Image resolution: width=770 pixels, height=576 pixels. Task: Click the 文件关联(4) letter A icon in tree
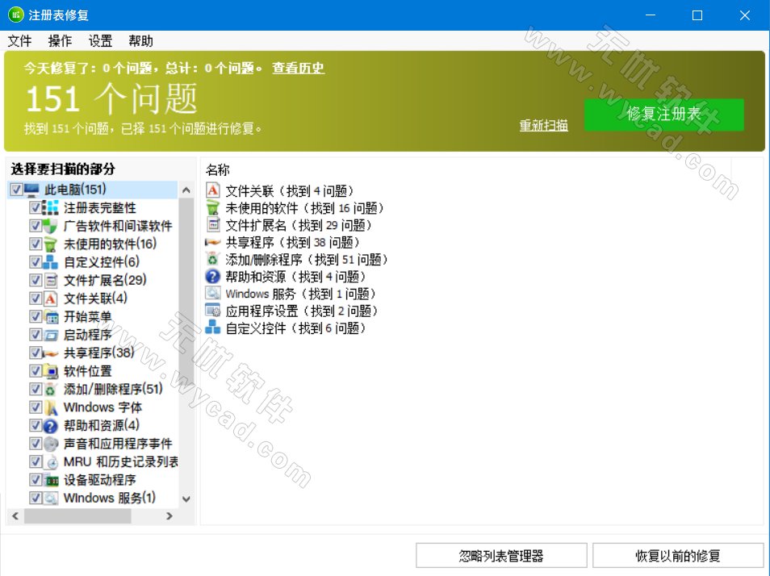(50, 298)
